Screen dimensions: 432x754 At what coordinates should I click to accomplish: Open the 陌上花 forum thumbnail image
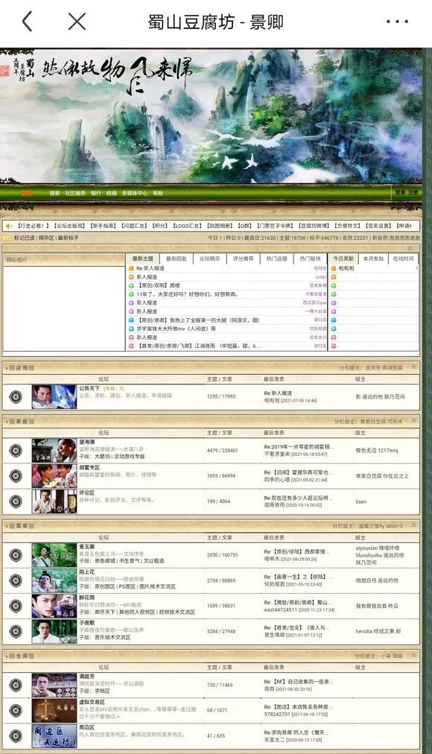tap(54, 580)
